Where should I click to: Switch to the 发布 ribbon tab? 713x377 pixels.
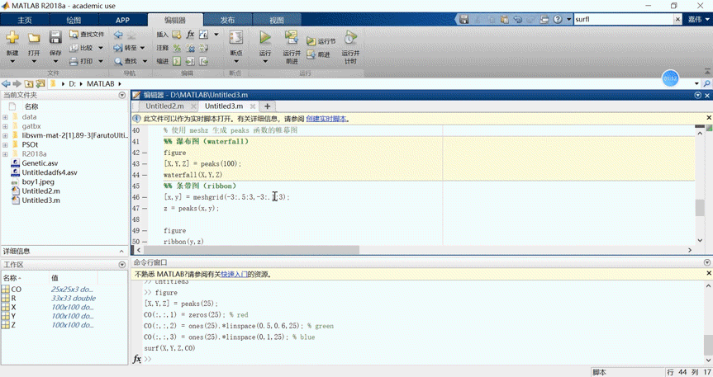click(x=227, y=20)
